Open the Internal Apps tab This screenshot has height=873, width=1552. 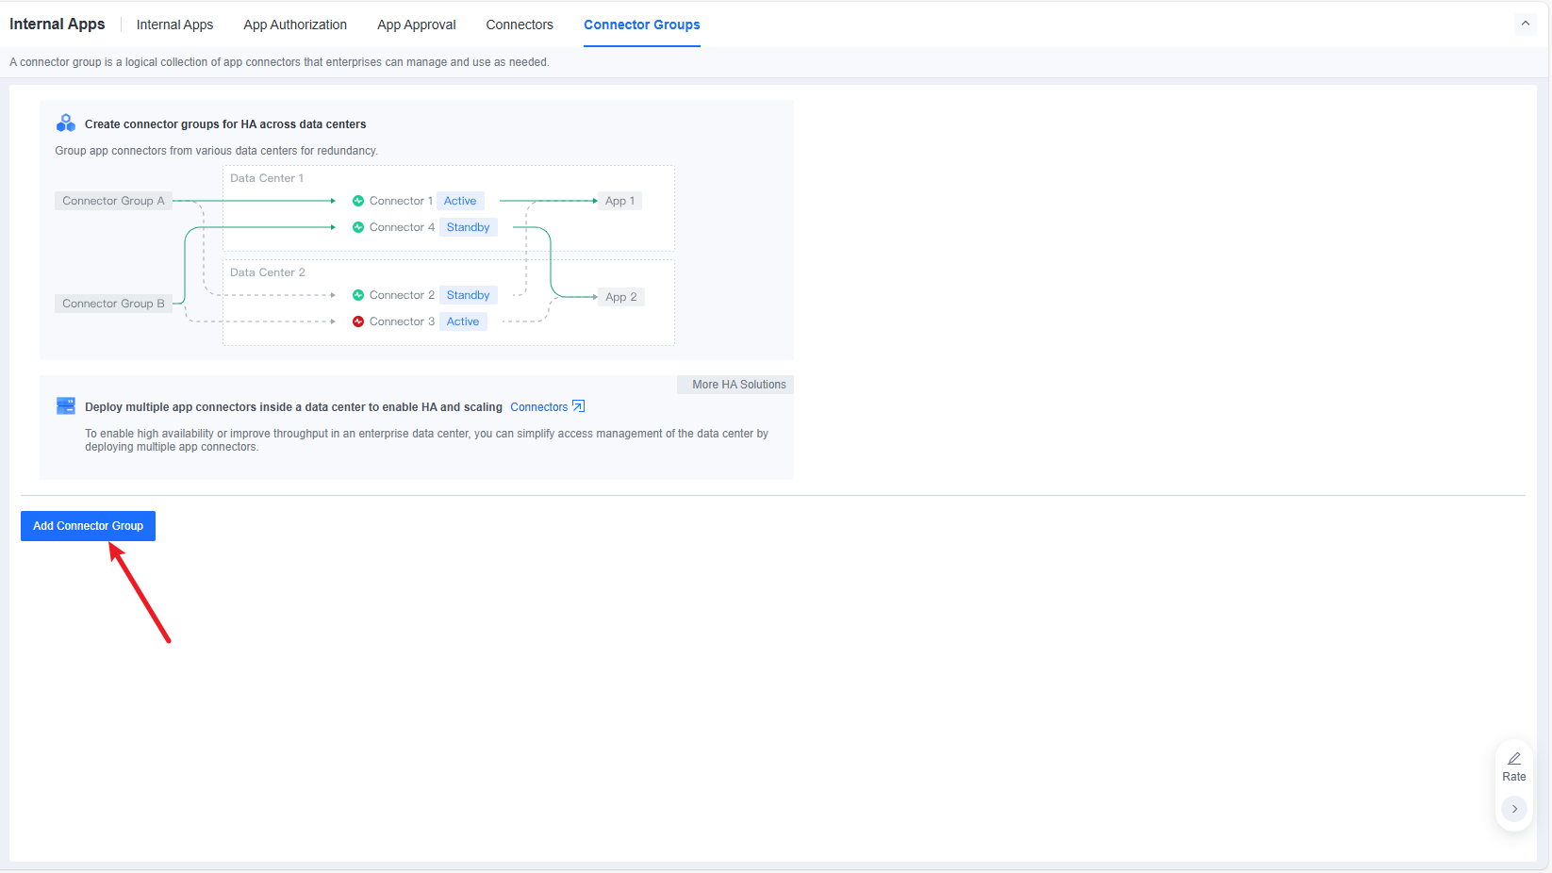point(174,25)
